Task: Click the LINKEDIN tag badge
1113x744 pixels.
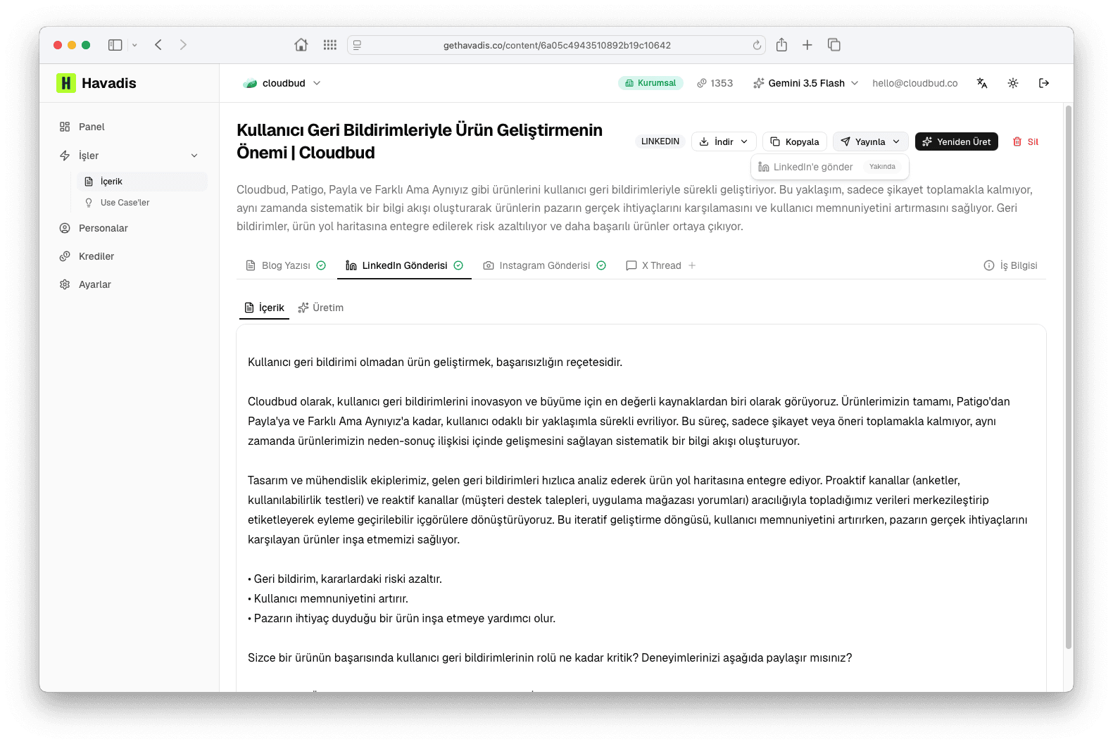Action: coord(660,141)
